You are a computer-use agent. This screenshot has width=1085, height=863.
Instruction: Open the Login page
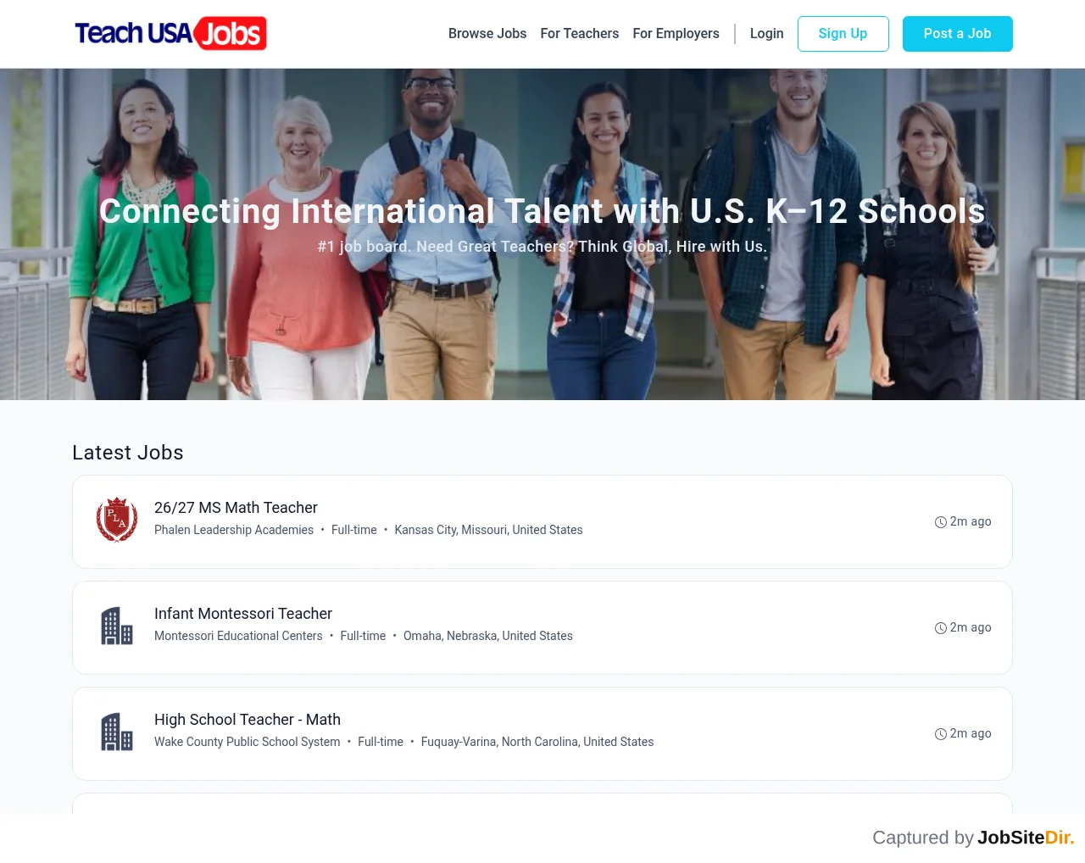767,34
